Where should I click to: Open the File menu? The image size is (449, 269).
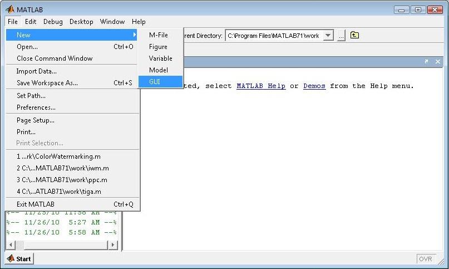coord(13,22)
